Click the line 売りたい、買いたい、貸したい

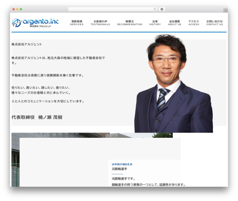click(x=40, y=87)
